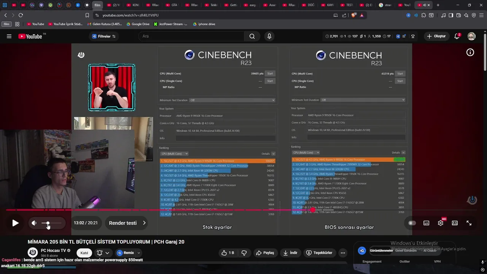The width and height of the screenshot is (487, 274).
Task: Click the browser address bar URL
Action: (131, 15)
